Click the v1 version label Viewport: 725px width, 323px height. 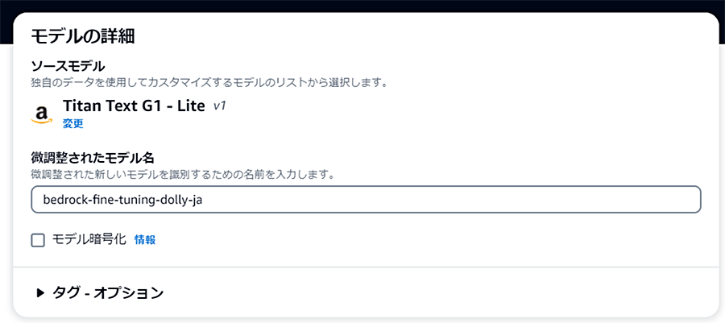(219, 106)
